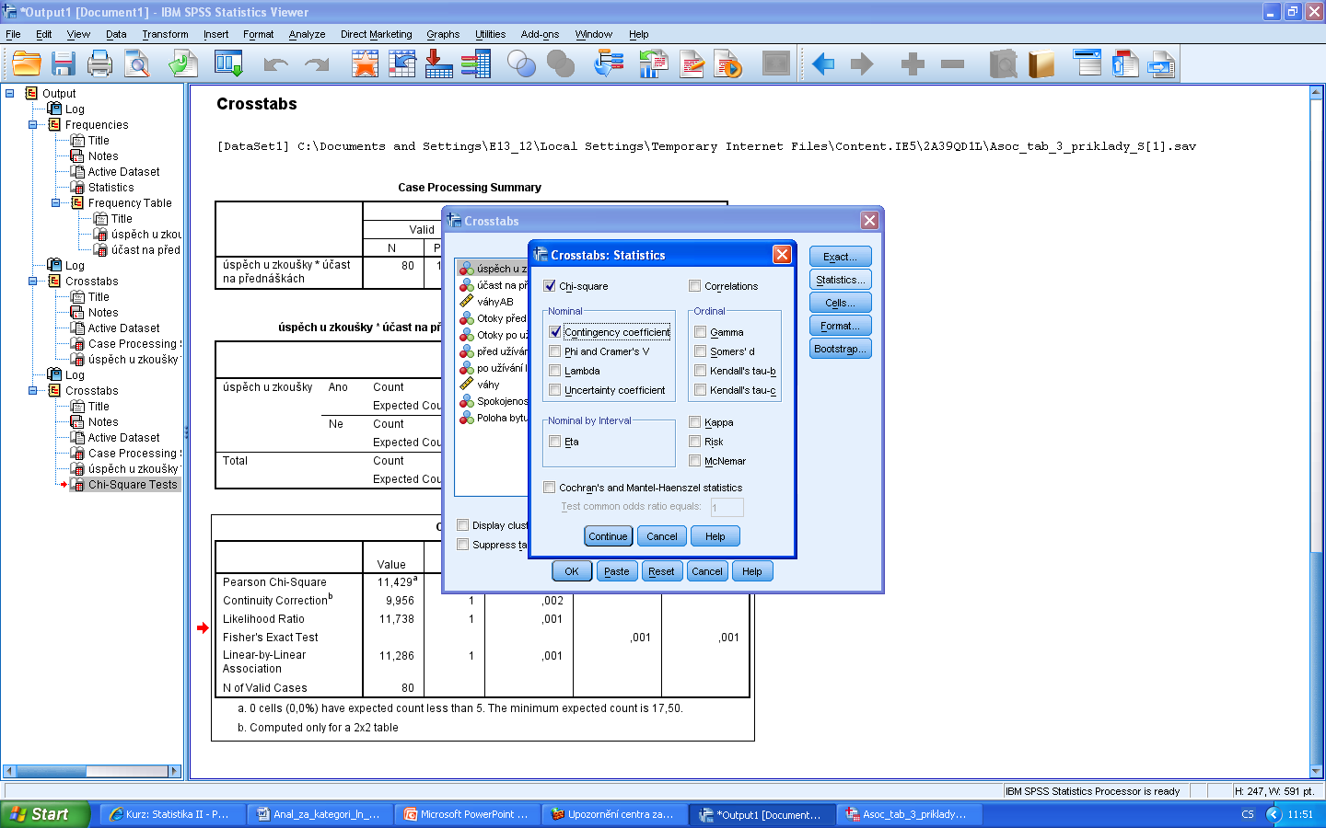Viewport: 1326px width, 828px height.
Task: Open the Utilities menu
Action: coord(490,34)
